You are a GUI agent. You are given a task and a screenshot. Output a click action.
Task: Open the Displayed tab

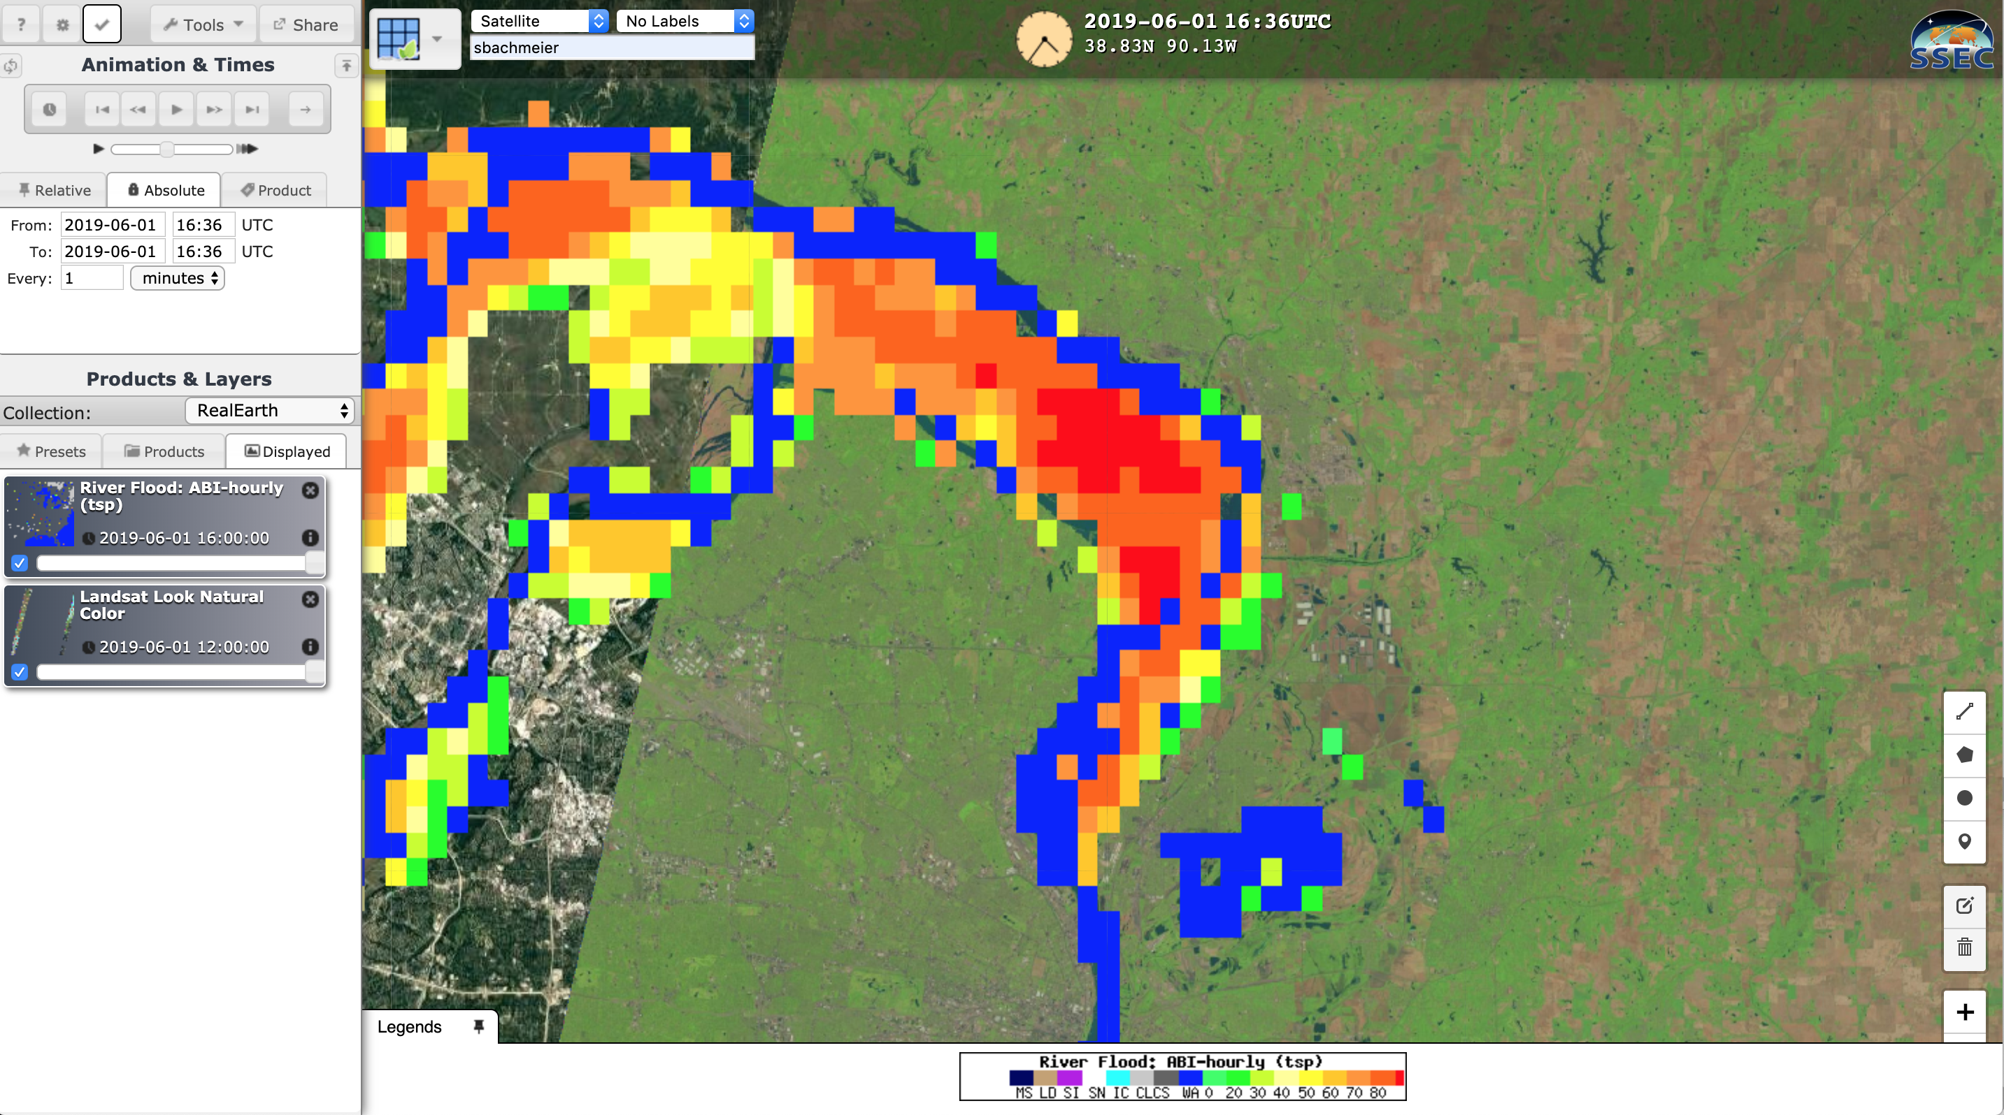pyautogui.click(x=287, y=451)
